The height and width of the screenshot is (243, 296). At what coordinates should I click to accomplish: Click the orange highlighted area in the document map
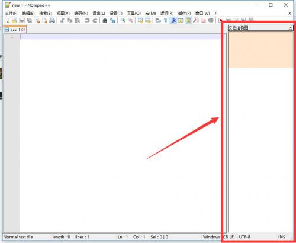tap(260, 50)
